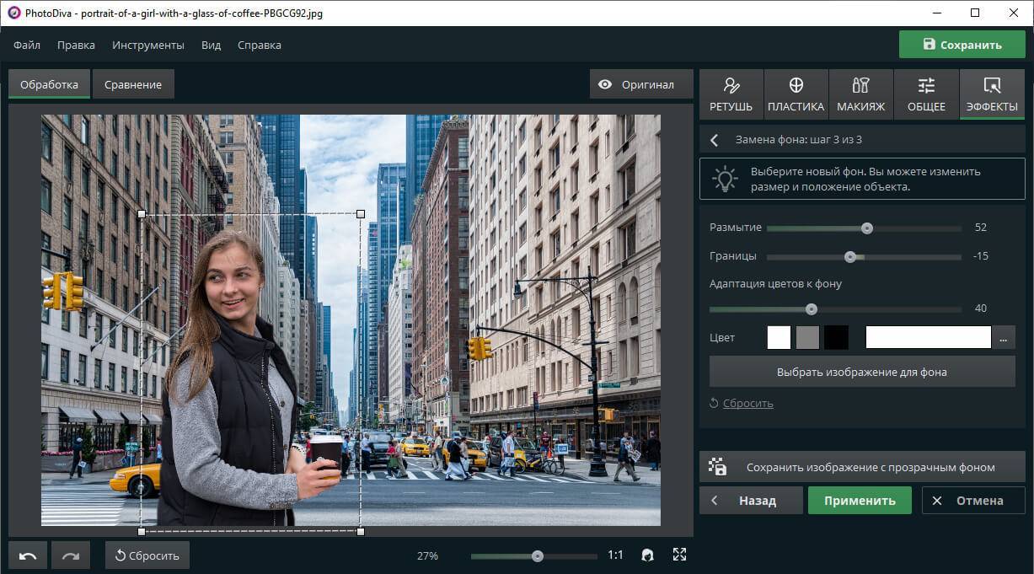Open the Пластика face sculpt tab
Image resolution: width=1034 pixels, height=574 pixels.
pos(796,94)
